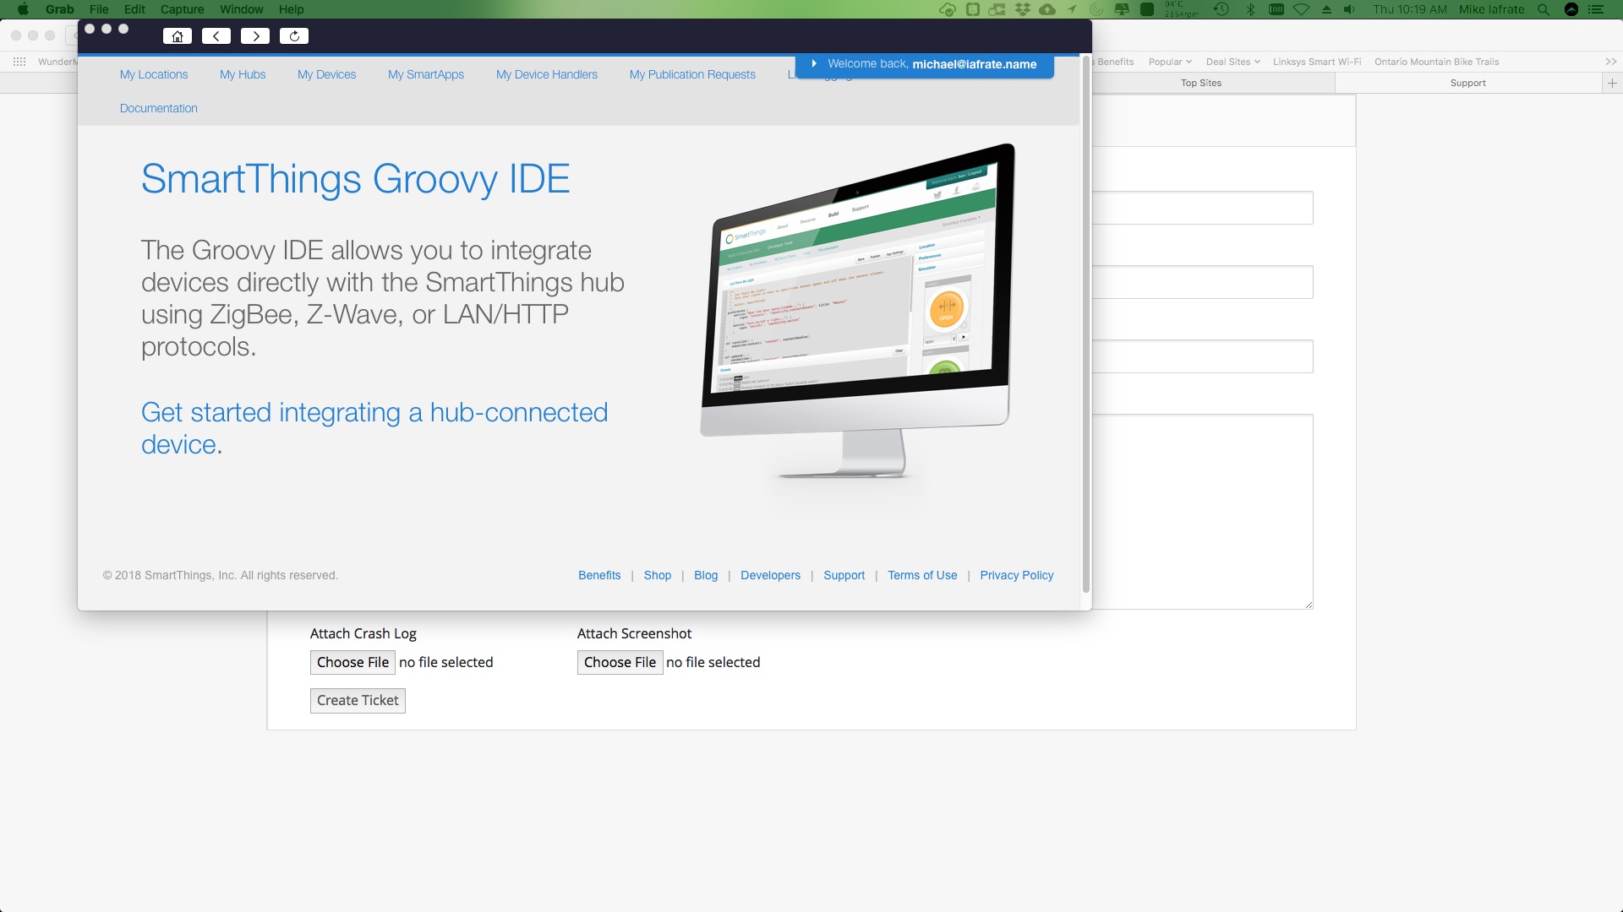The width and height of the screenshot is (1623, 912).
Task: Open the Developers footer link
Action: pyautogui.click(x=770, y=575)
